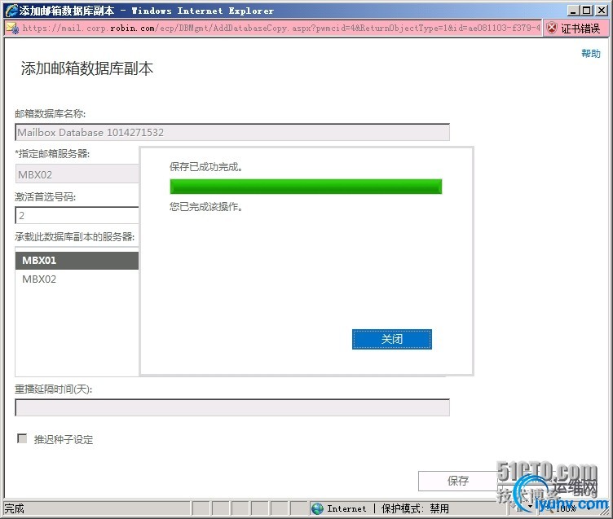Click the Internet zone globe icon
The image size is (613, 519).
[x=317, y=508]
